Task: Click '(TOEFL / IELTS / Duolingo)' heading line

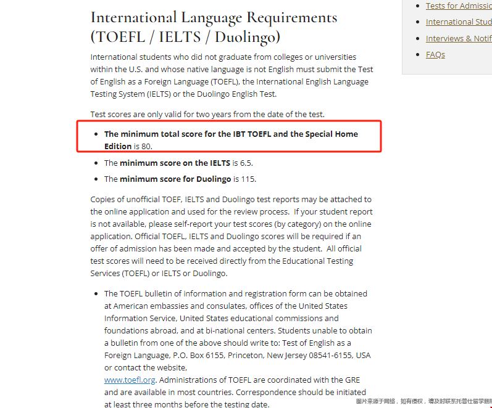Action: point(185,37)
